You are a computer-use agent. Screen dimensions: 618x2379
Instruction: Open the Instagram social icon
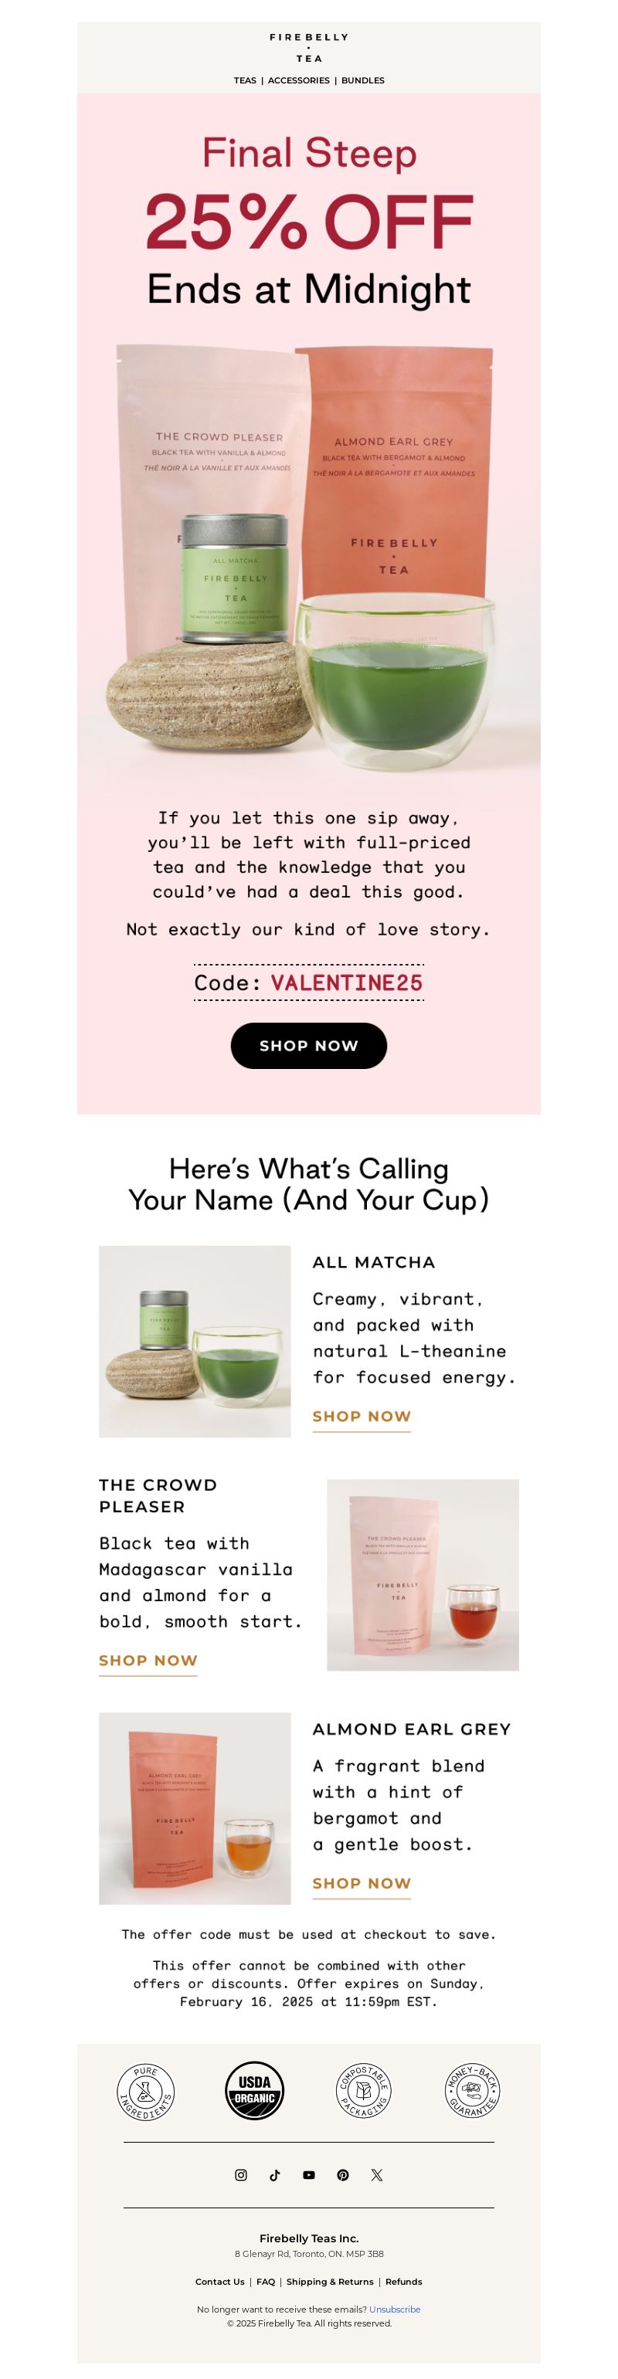(x=241, y=2174)
